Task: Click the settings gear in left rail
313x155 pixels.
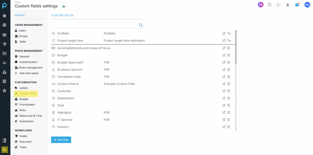Action: click(x=4, y=150)
